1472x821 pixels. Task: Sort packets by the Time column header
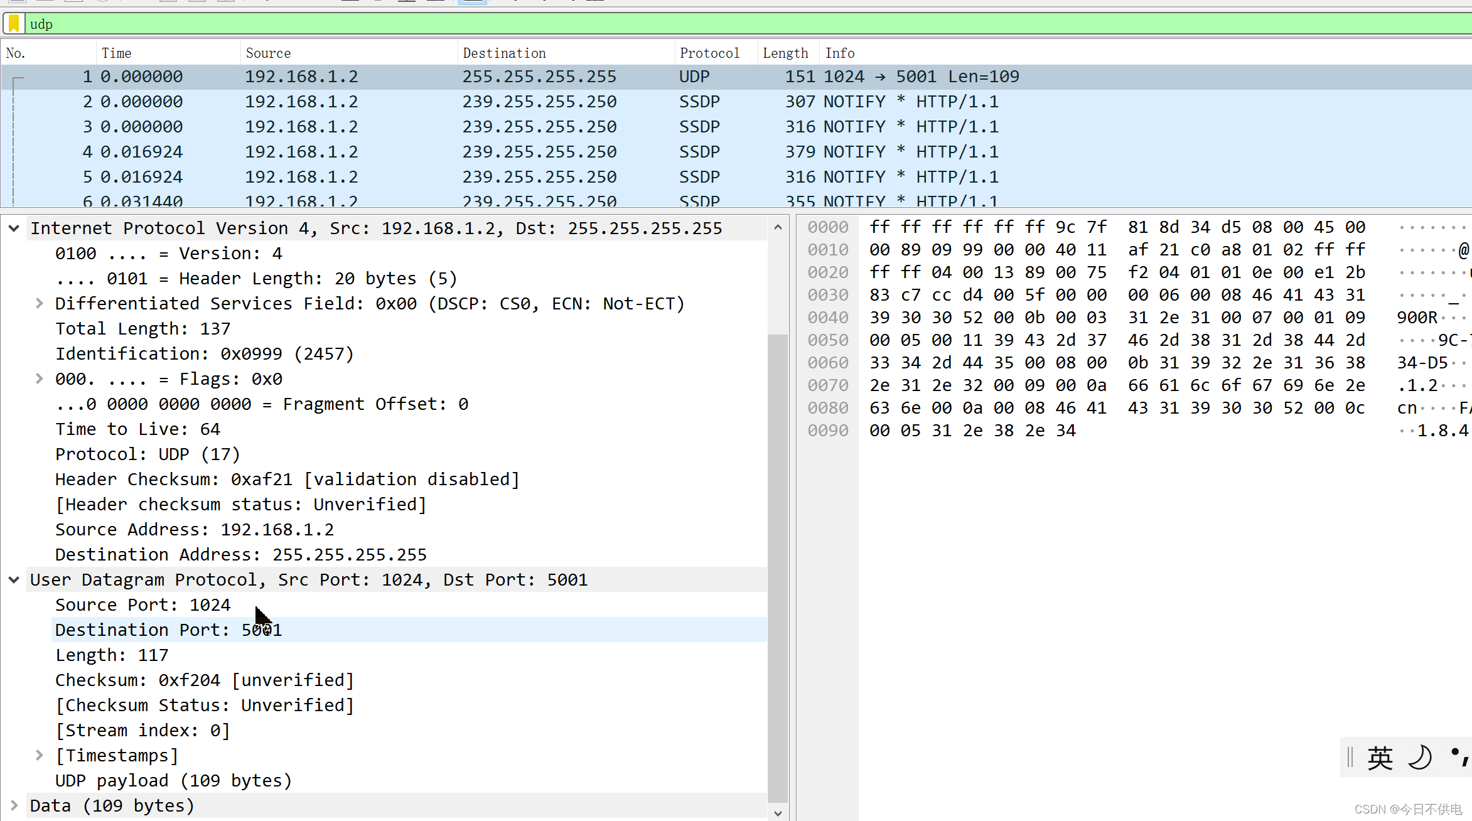click(117, 53)
